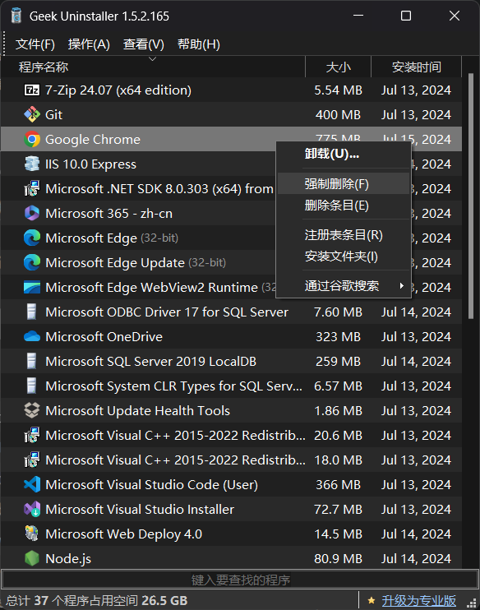
Task: Choose 删除条目(E) from context menu
Action: click(x=343, y=205)
